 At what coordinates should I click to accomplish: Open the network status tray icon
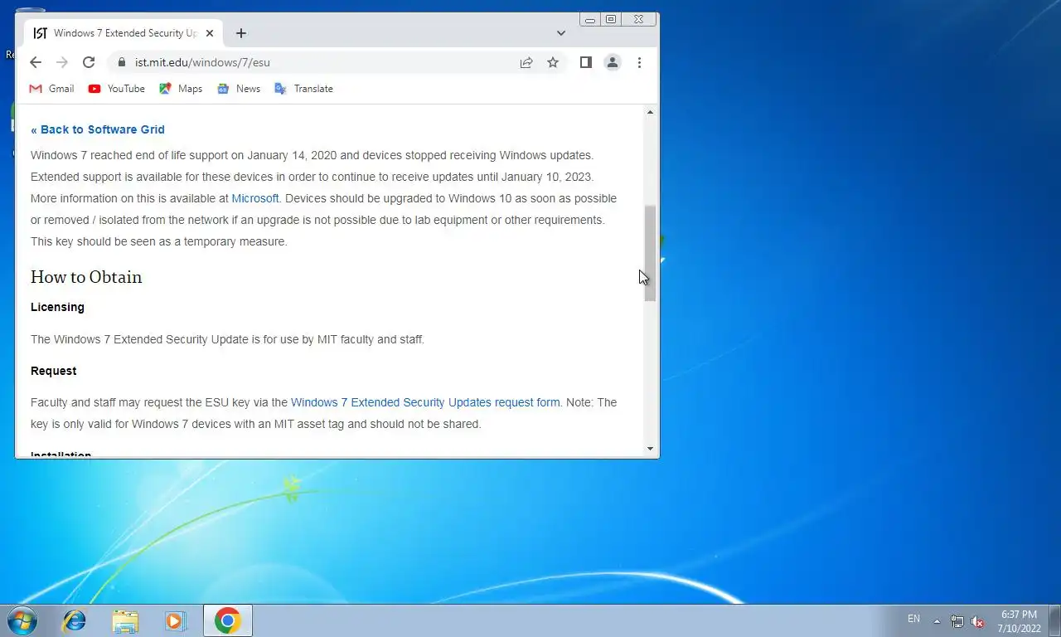coord(957,621)
